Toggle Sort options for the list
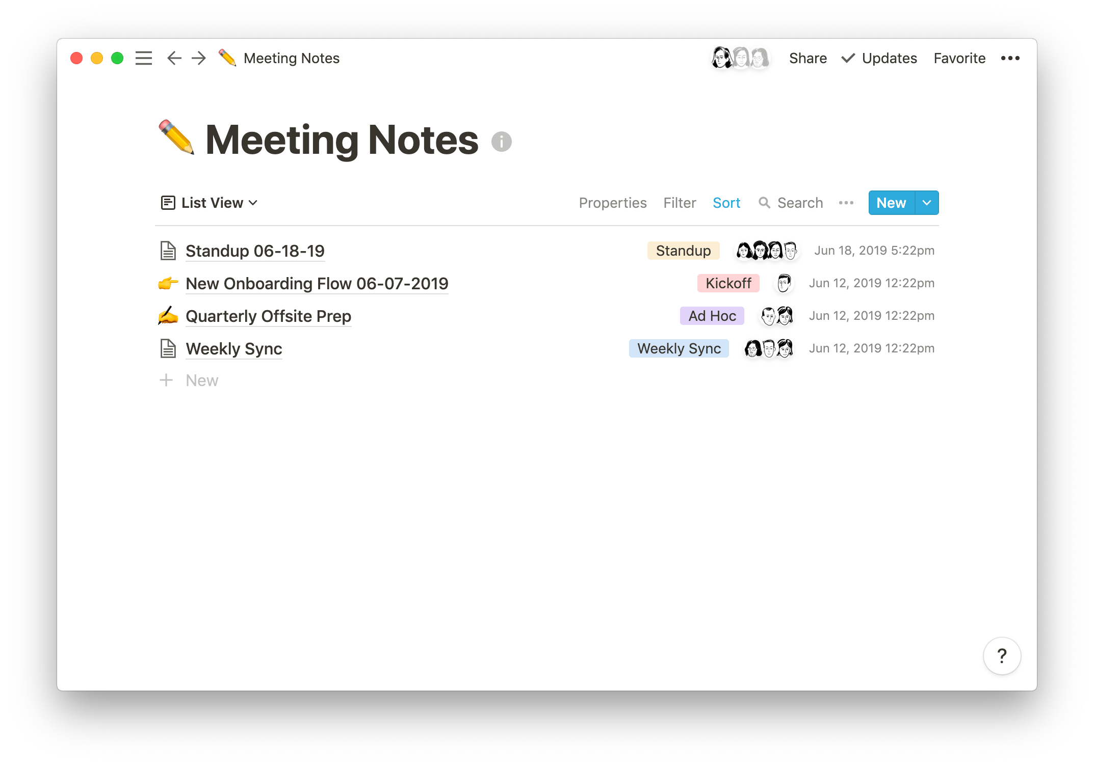1094x766 pixels. tap(726, 203)
